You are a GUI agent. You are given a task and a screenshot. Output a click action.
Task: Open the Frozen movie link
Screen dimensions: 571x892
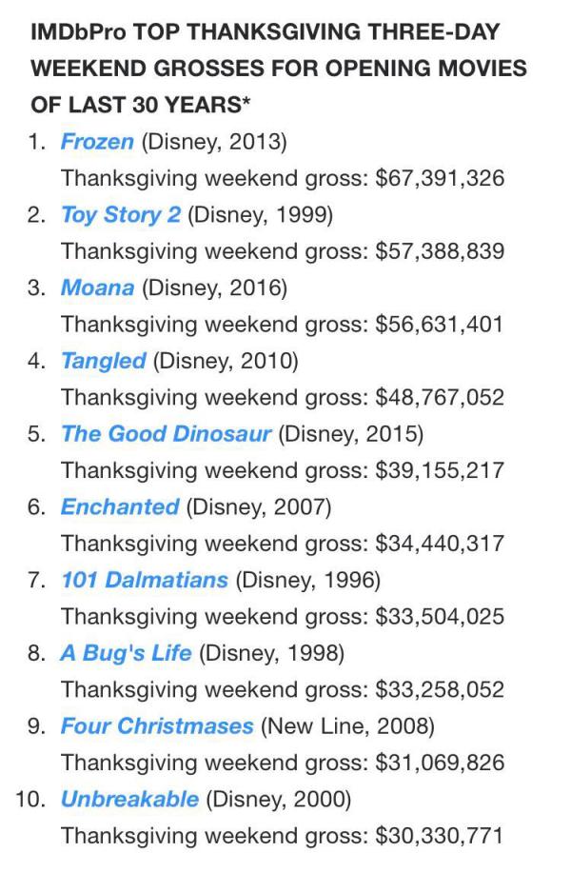point(97,142)
